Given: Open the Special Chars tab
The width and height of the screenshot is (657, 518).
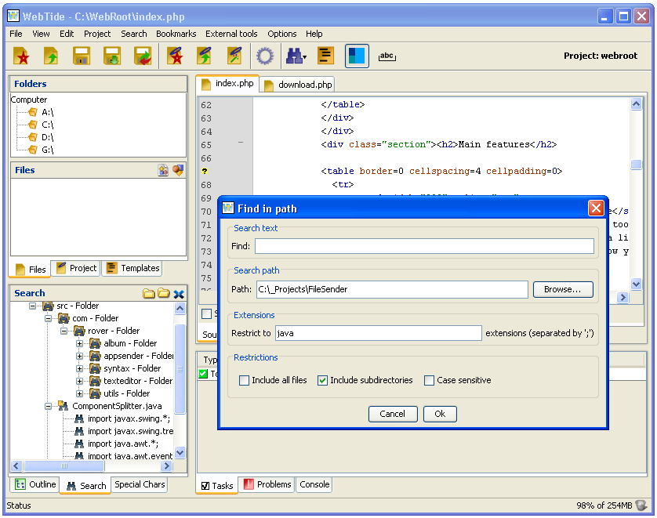Looking at the screenshot, I should click(x=140, y=484).
